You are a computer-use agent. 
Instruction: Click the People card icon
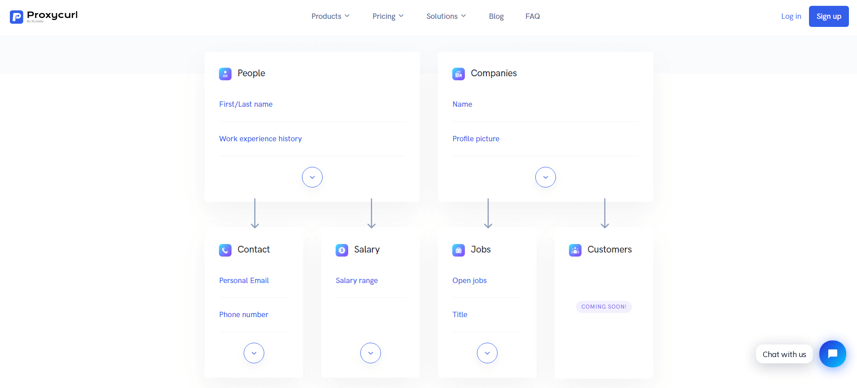(225, 74)
